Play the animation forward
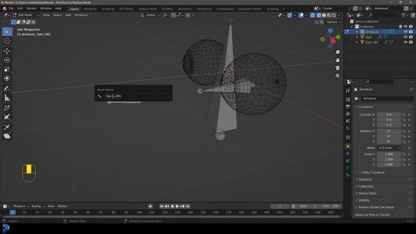 (177, 207)
